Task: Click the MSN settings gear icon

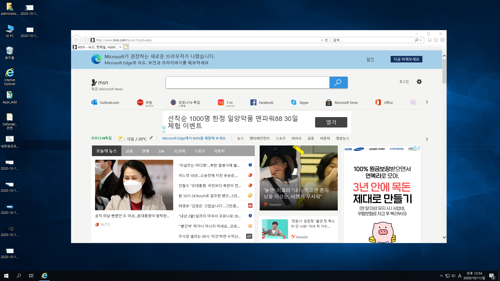Action: point(419,82)
